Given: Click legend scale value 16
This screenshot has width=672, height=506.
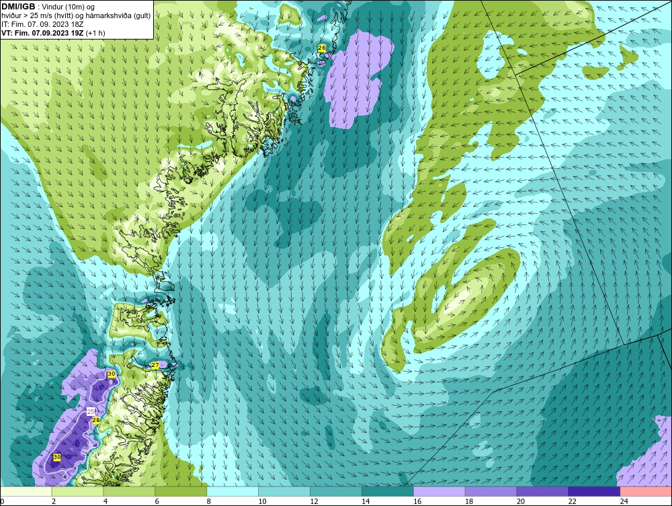Looking at the screenshot, I should [x=417, y=501].
